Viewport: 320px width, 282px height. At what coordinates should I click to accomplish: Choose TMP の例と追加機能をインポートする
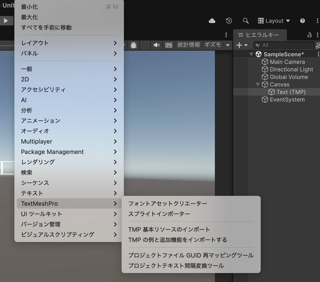191,240
